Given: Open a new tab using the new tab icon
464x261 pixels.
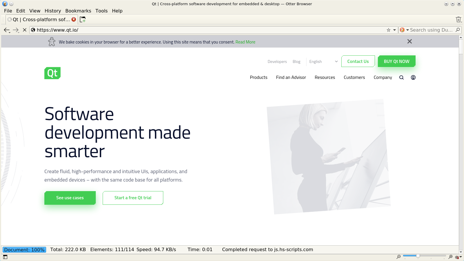Looking at the screenshot, I should pos(82,19).
